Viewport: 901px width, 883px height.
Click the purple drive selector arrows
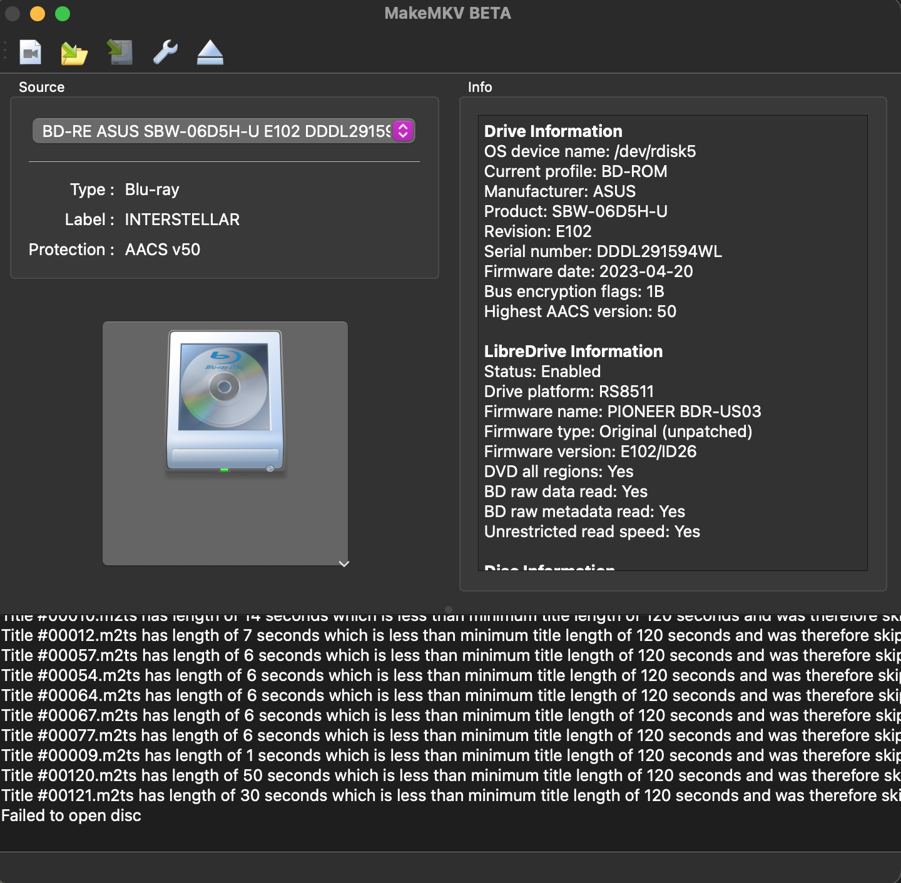click(x=403, y=131)
